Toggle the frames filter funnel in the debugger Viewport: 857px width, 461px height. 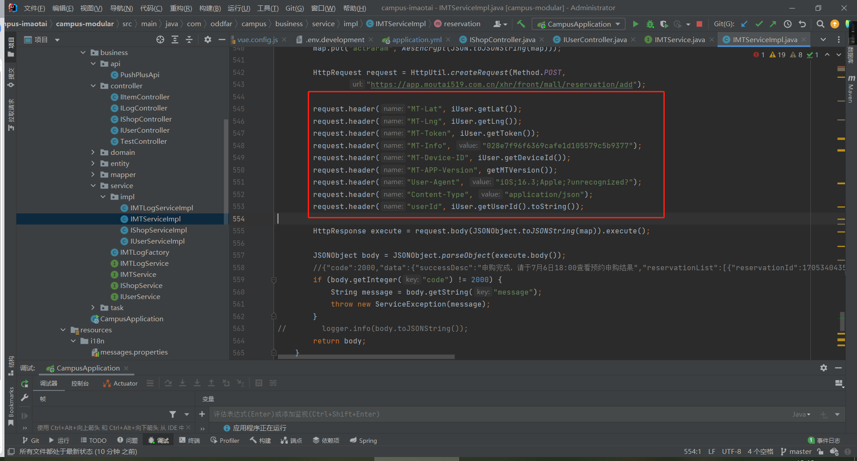[x=173, y=414]
